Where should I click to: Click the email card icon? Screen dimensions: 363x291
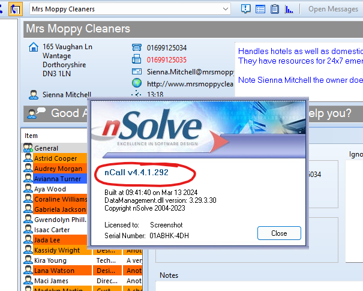pos(137,71)
